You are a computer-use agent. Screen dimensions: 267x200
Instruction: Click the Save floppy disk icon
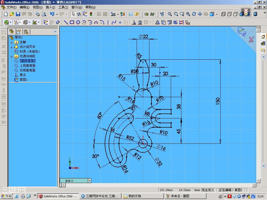(18, 14)
